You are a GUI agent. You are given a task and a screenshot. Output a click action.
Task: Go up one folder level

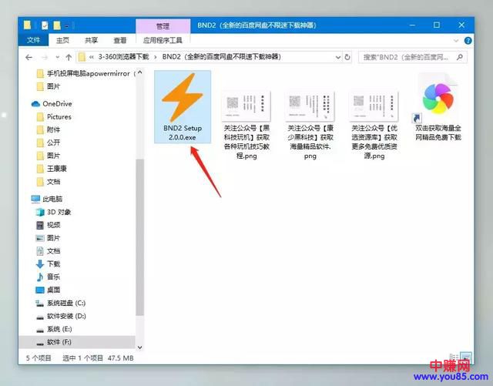pos(69,57)
